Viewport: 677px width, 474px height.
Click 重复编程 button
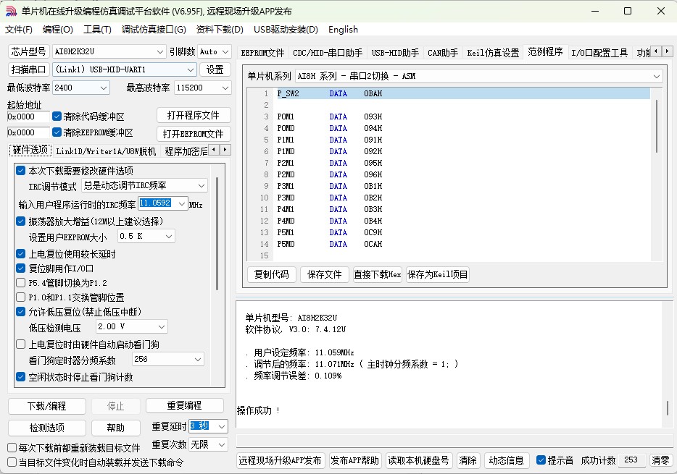[184, 406]
